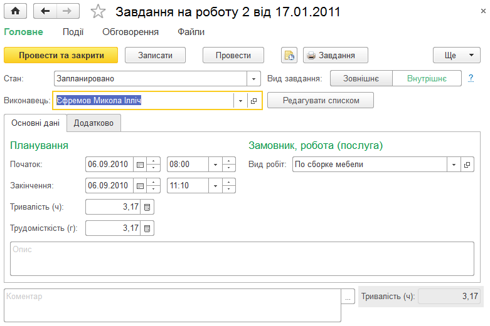
Task: Click the Початок time field 08:00
Action: tap(188, 165)
